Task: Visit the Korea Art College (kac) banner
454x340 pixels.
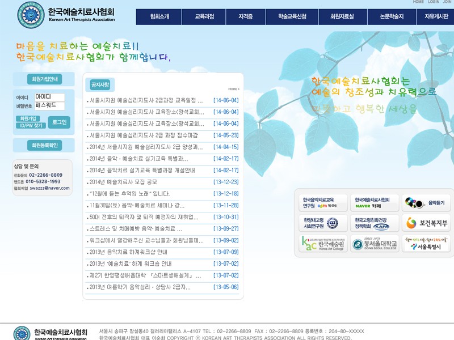Action: coord(323,244)
